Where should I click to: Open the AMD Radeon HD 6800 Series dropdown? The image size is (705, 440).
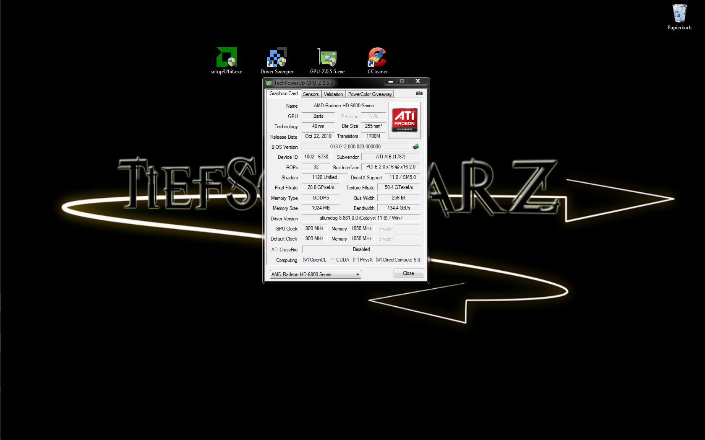click(x=315, y=274)
